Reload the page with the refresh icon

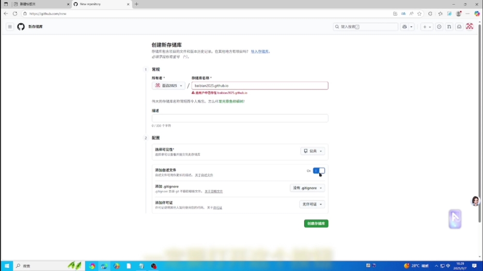coord(15,13)
